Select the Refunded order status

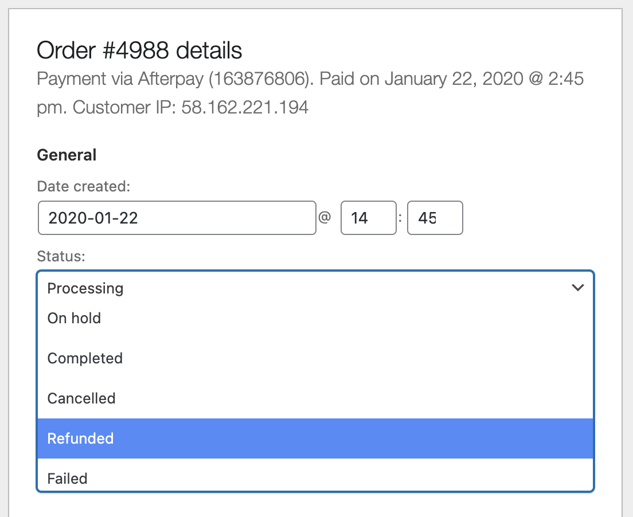pyautogui.click(x=80, y=438)
